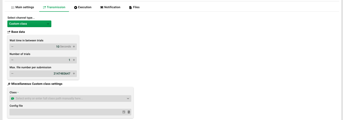Click the wait time value field
343x120 pixels.
43,47
